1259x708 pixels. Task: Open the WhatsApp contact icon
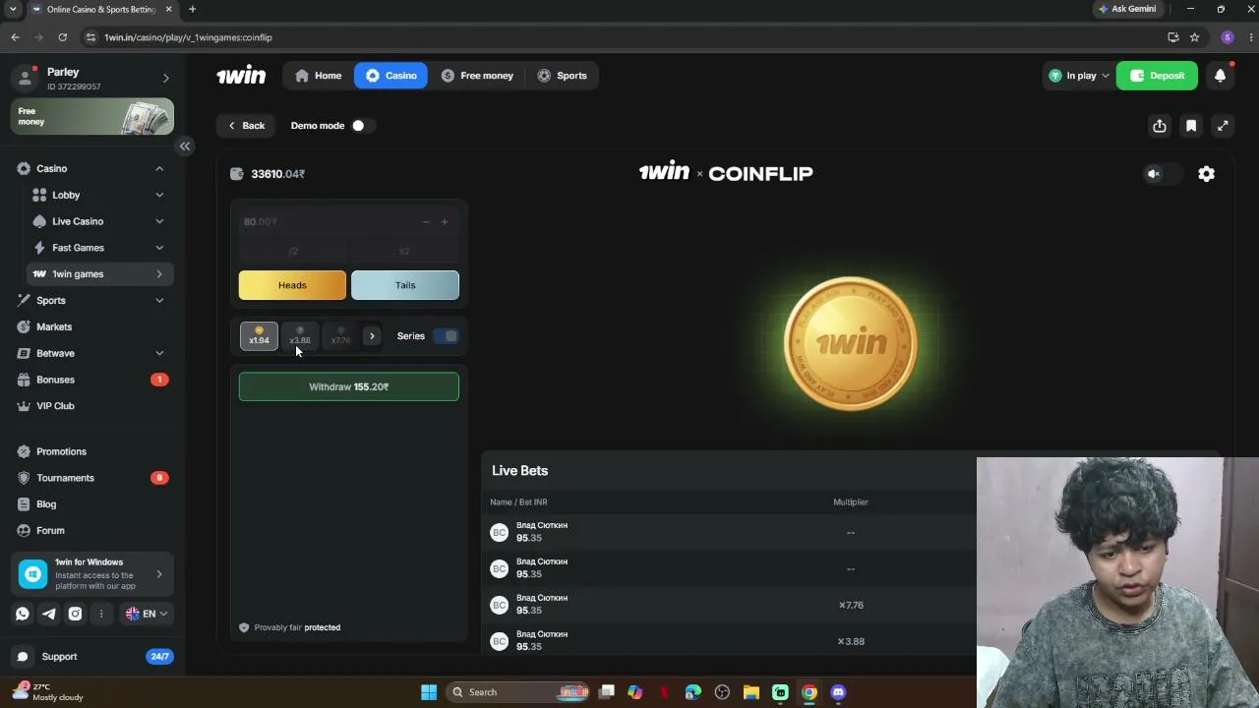tap(23, 614)
